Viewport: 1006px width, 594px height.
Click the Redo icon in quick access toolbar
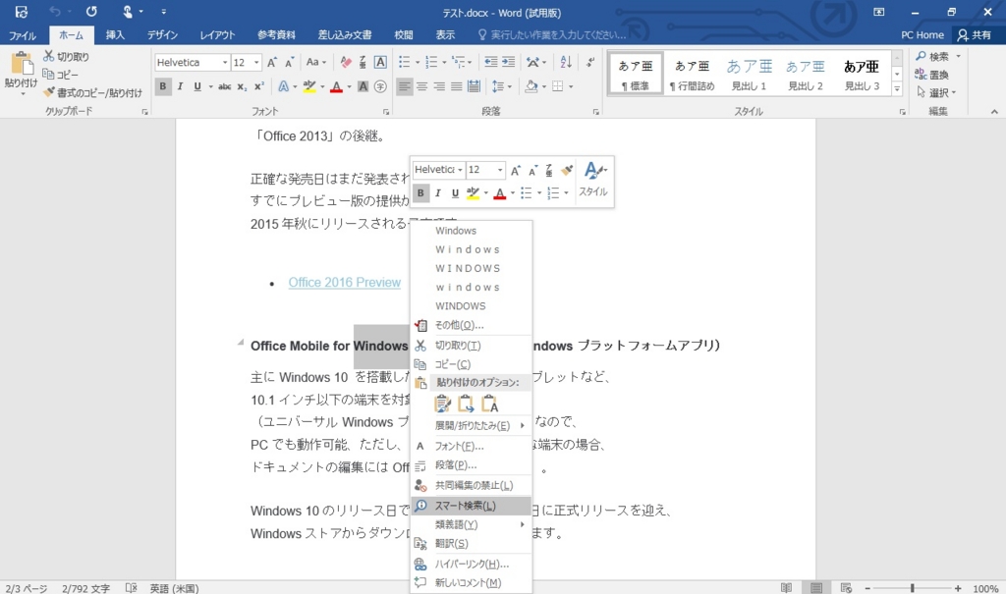coord(91,12)
